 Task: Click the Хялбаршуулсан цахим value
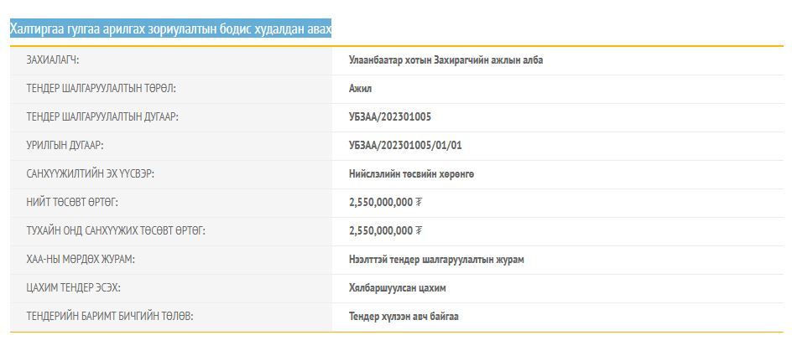click(397, 288)
